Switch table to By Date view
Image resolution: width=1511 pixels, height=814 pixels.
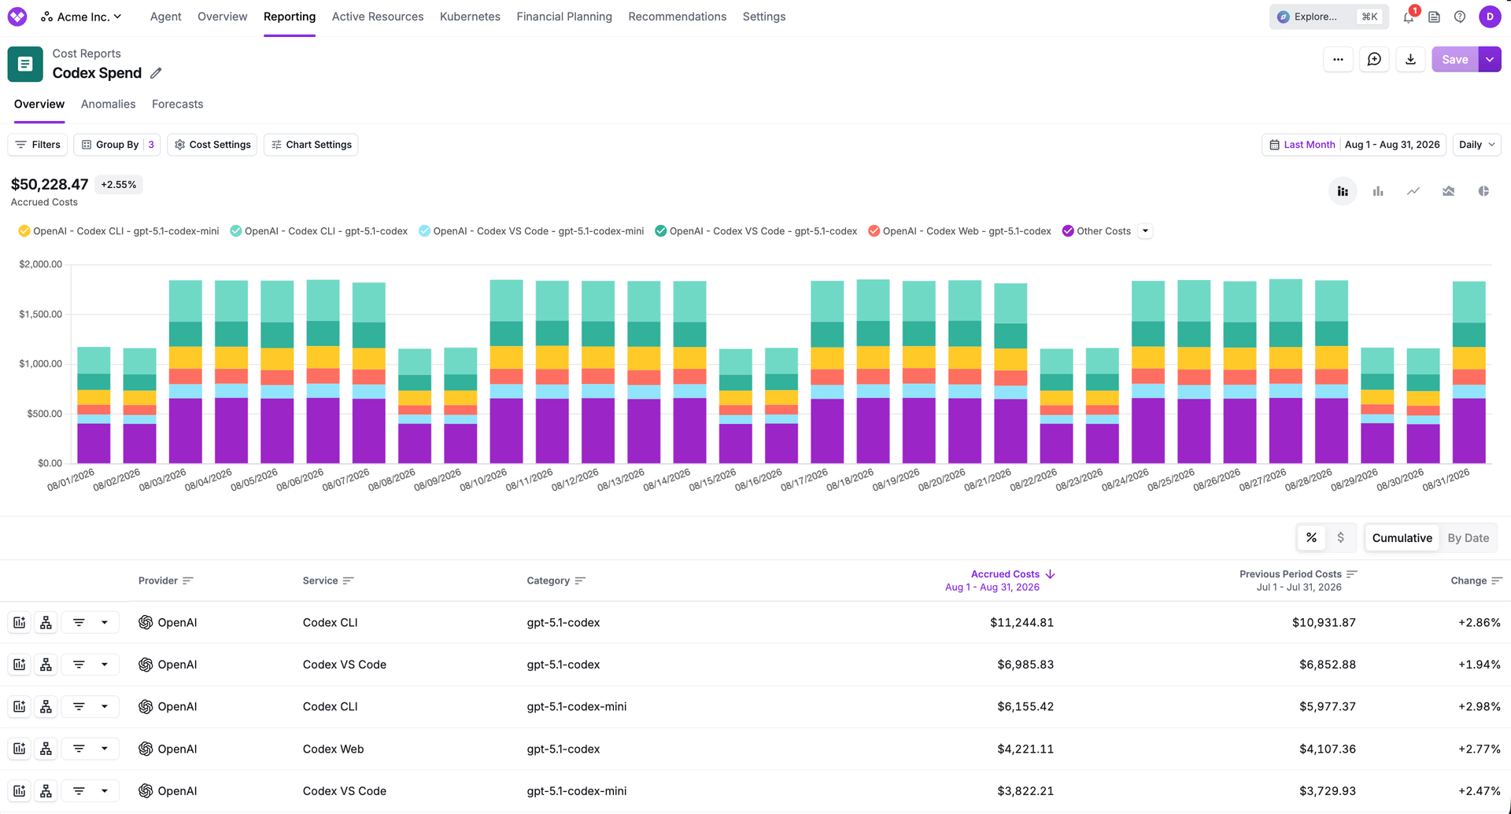point(1468,538)
